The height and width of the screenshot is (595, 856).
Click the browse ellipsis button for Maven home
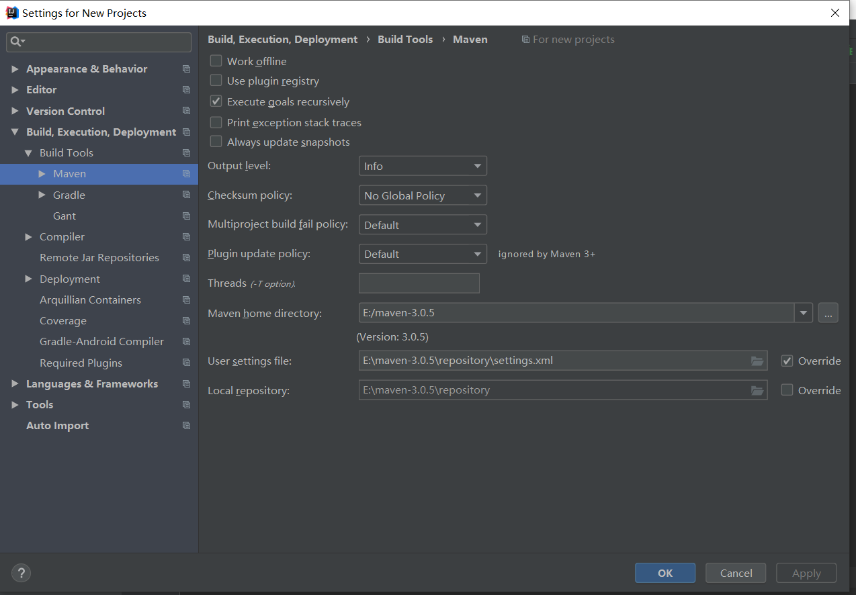(x=828, y=313)
